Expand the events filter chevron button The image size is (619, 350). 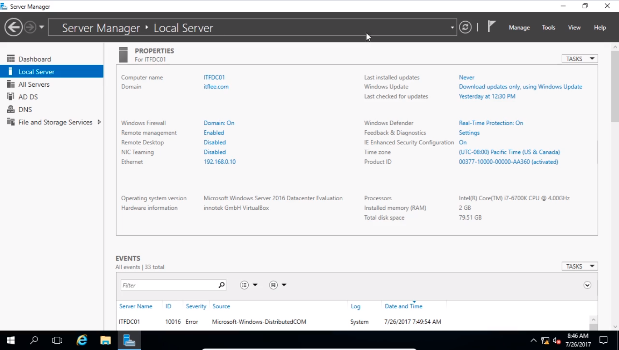pos(587,285)
